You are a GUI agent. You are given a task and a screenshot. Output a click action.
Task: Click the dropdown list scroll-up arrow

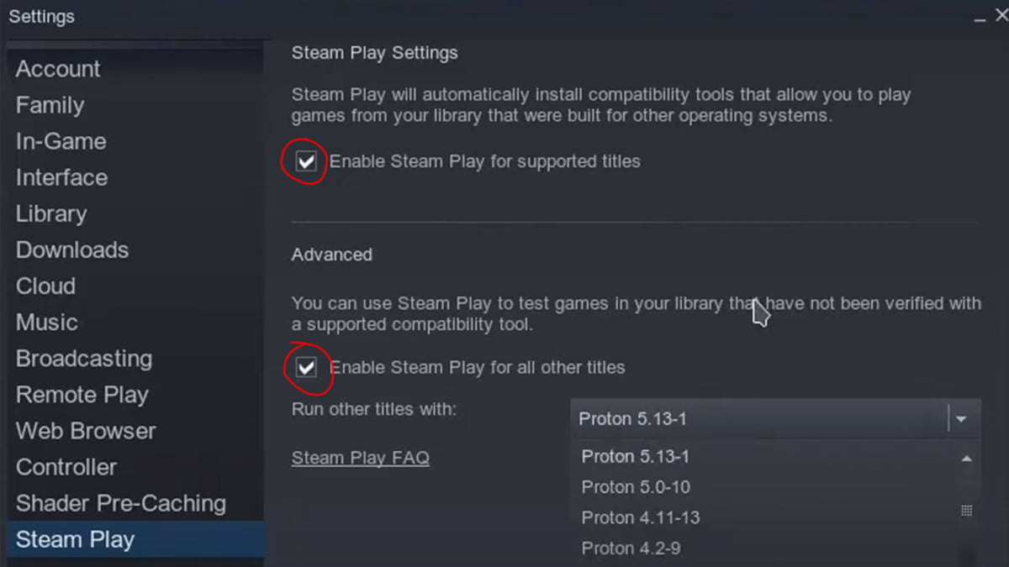click(x=966, y=459)
